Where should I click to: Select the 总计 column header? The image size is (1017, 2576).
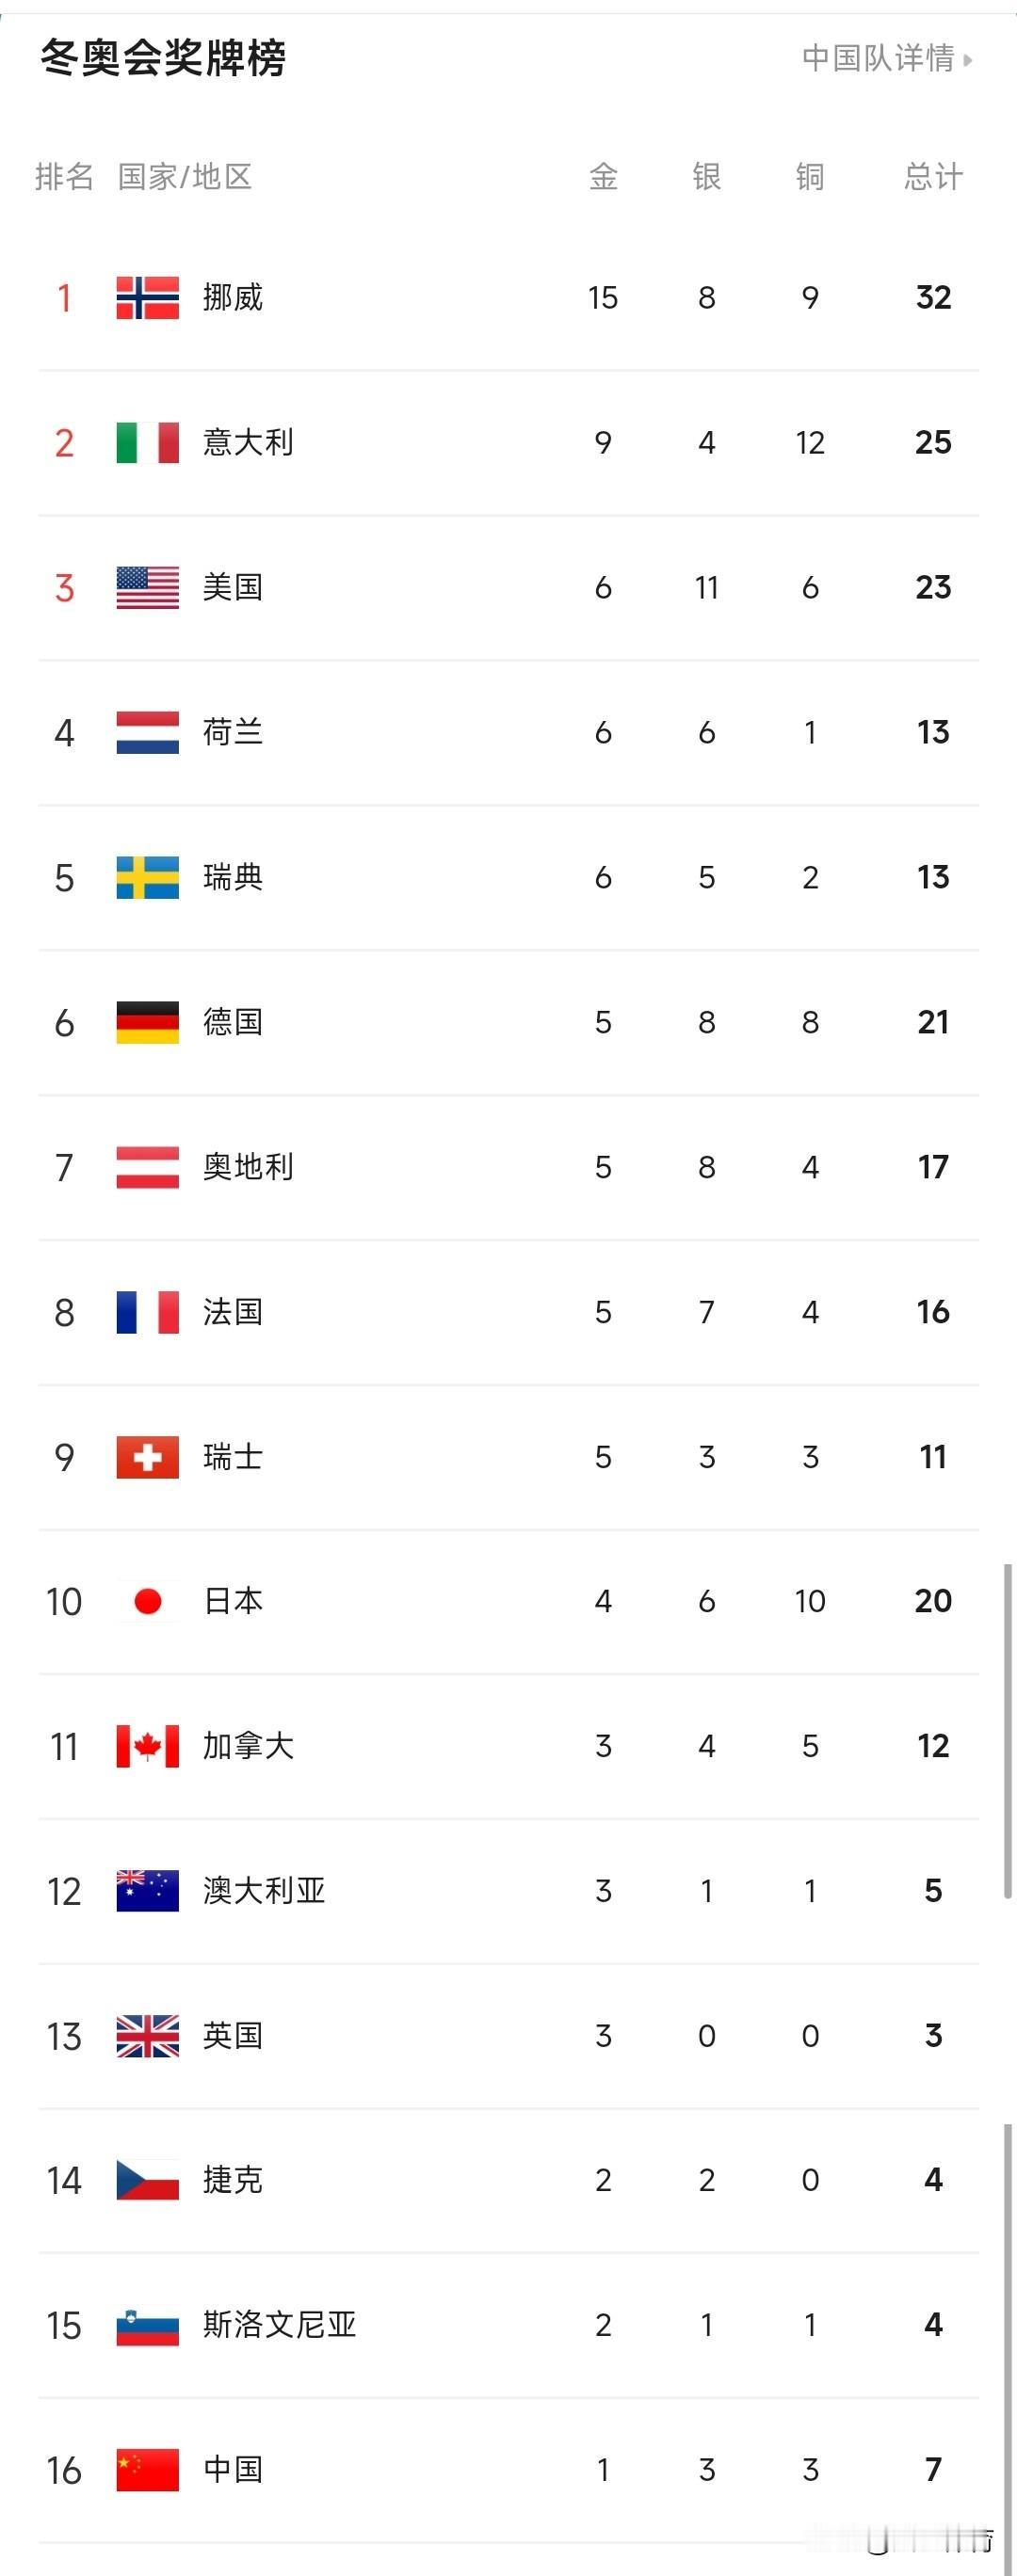[933, 177]
